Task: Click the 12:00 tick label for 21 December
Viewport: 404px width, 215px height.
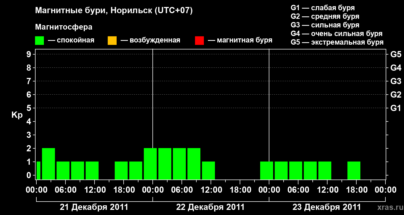Action: [95, 190]
